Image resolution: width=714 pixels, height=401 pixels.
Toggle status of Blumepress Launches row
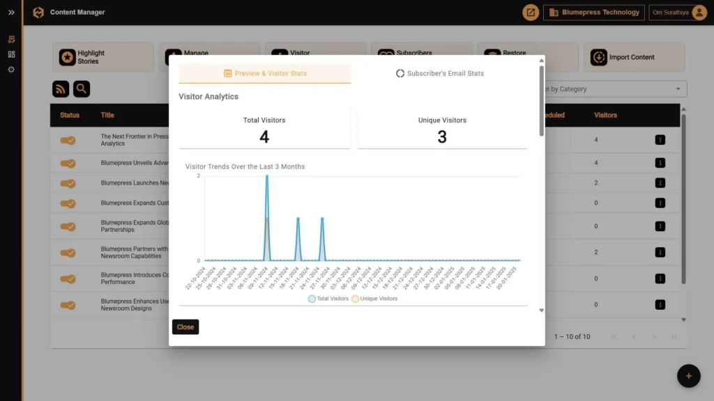click(67, 183)
